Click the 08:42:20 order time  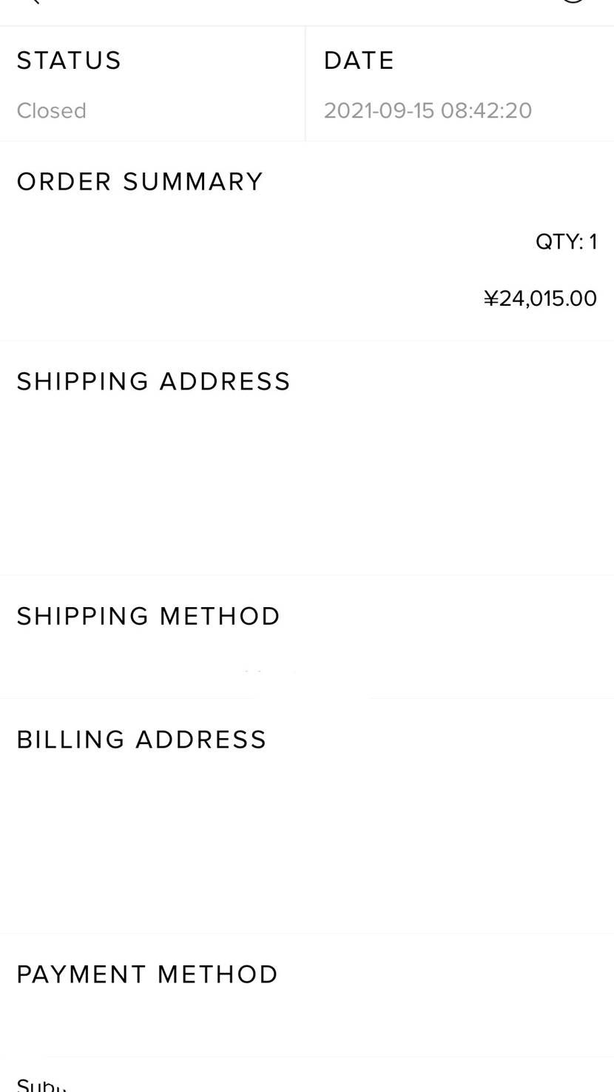coord(486,110)
